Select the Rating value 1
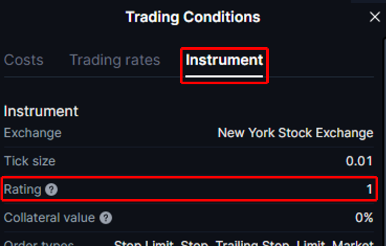Screen dimensions: 386x246 click(370, 189)
